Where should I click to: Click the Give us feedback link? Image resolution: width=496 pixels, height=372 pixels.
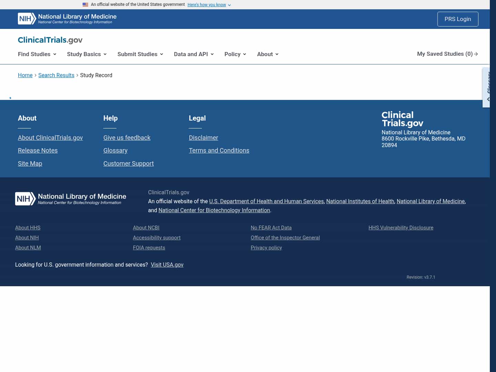[127, 138]
